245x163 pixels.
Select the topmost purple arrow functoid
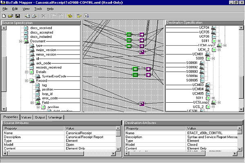pos(142,35)
